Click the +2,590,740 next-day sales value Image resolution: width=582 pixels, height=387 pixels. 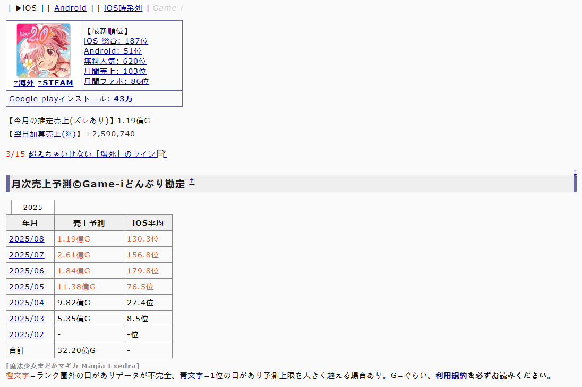pos(110,134)
